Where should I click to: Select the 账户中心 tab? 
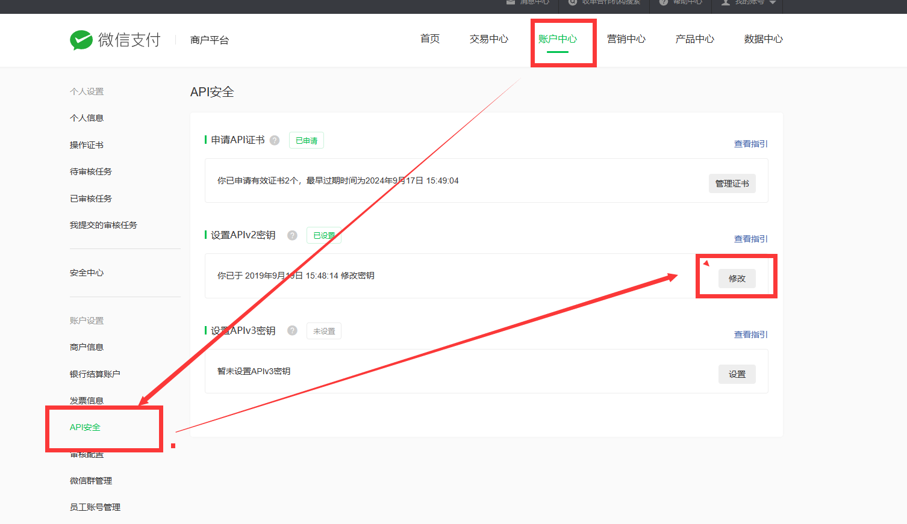[x=558, y=39]
